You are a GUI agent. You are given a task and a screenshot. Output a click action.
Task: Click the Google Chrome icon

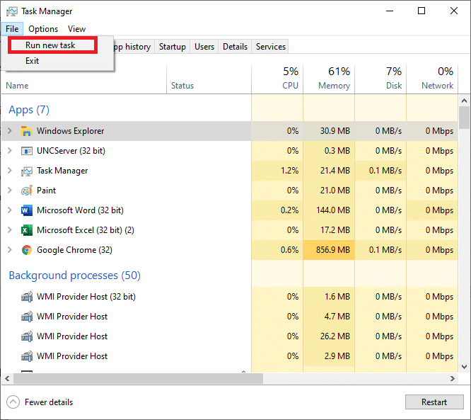tap(27, 250)
